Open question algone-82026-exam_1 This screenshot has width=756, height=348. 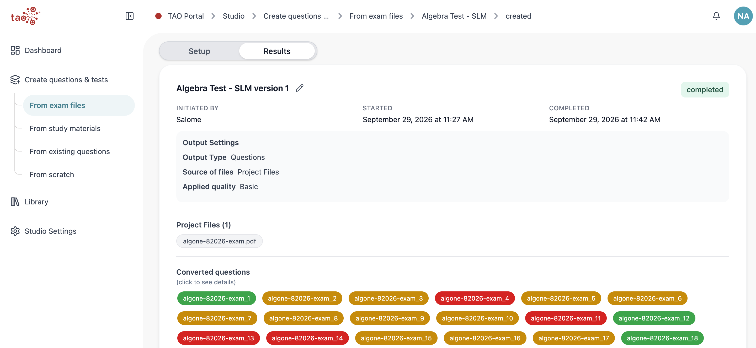pyautogui.click(x=216, y=298)
